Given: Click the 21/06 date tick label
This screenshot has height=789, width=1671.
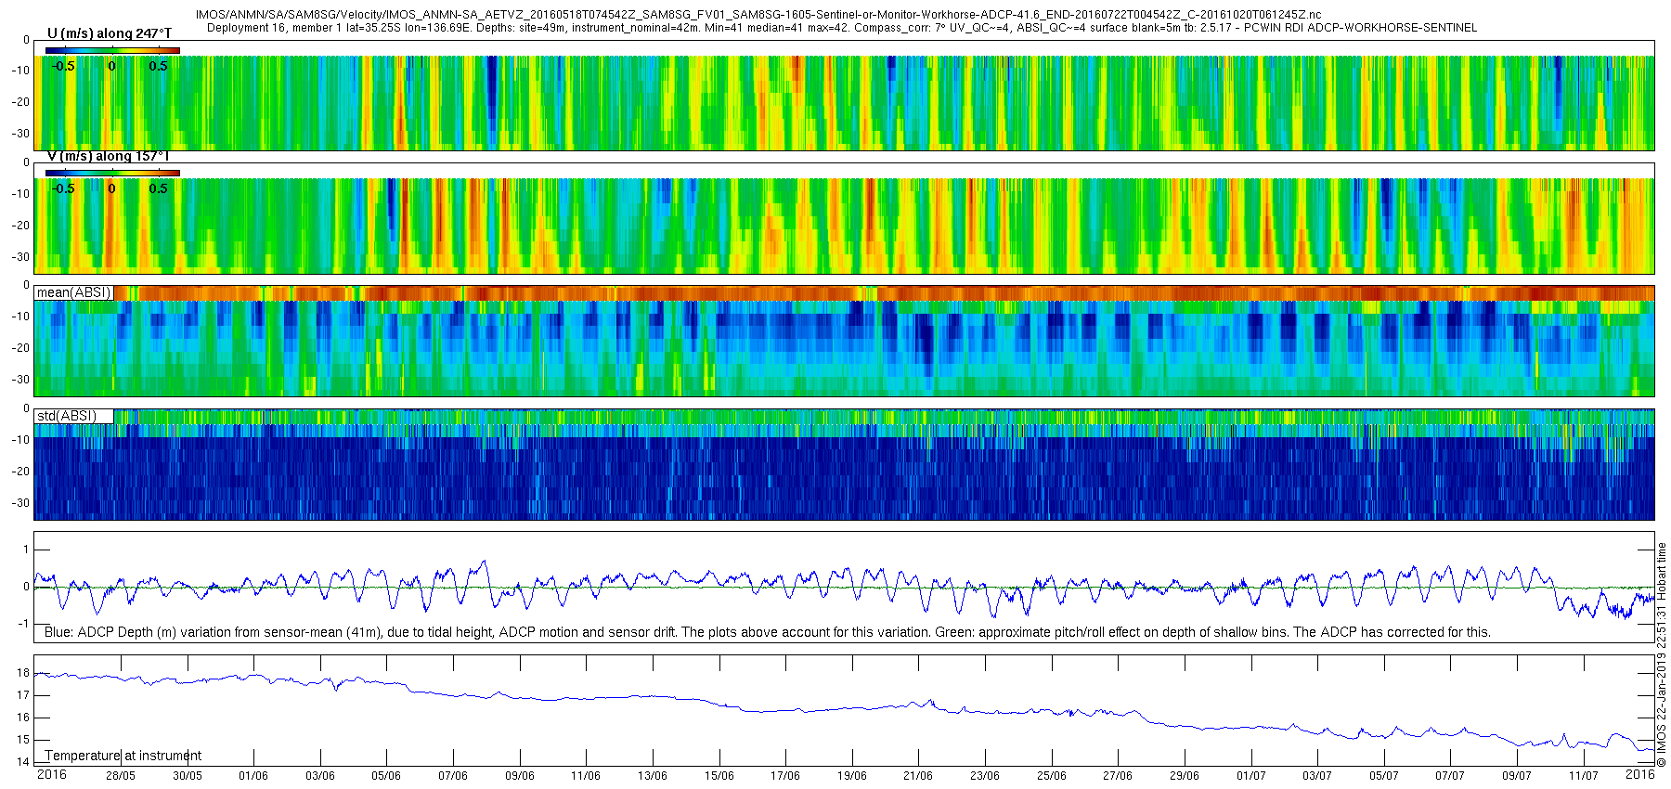Looking at the screenshot, I should pos(918,775).
